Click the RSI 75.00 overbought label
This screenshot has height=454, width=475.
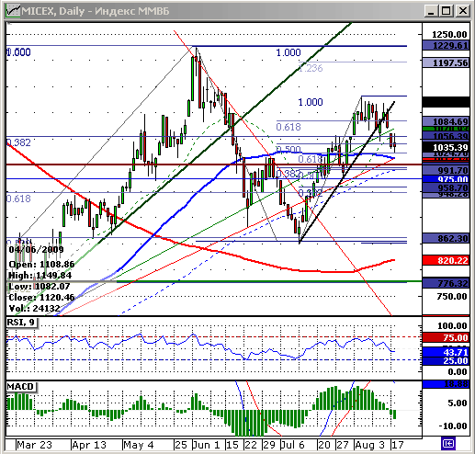pos(446,337)
